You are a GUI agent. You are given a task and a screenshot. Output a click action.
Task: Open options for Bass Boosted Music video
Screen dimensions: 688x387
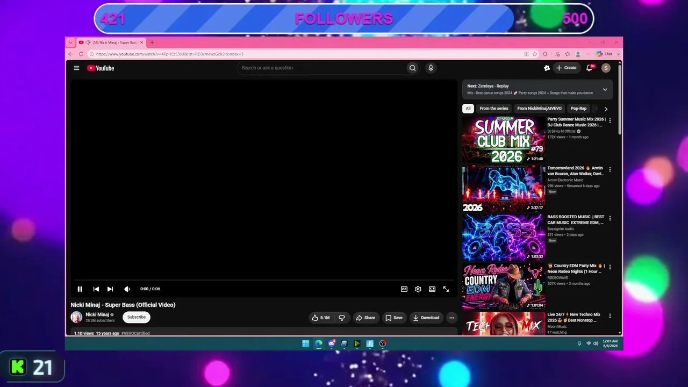[x=610, y=218]
